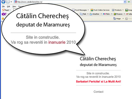The width and height of the screenshot is (132, 99).
Task: Click 'Site in constructie.' on the page below the bubble
Action: tap(98, 73)
